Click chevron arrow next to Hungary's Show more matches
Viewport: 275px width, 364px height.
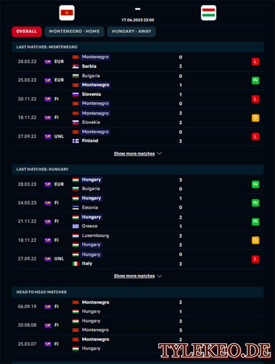[x=159, y=276]
